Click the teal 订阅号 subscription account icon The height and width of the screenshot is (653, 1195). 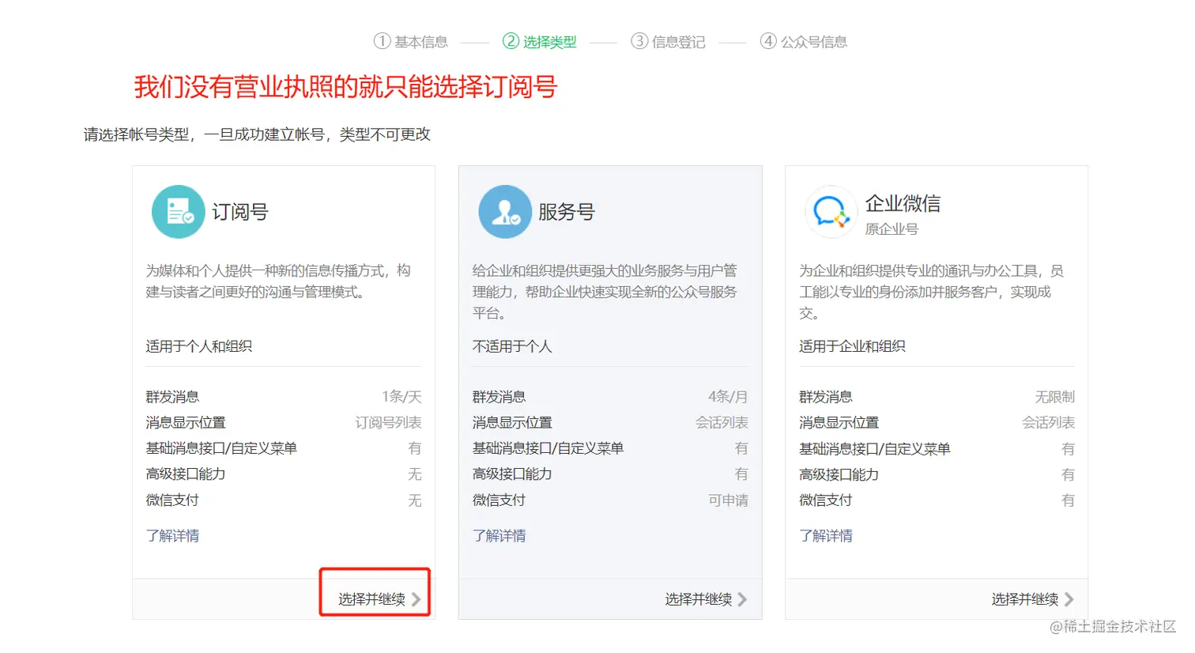point(178,211)
